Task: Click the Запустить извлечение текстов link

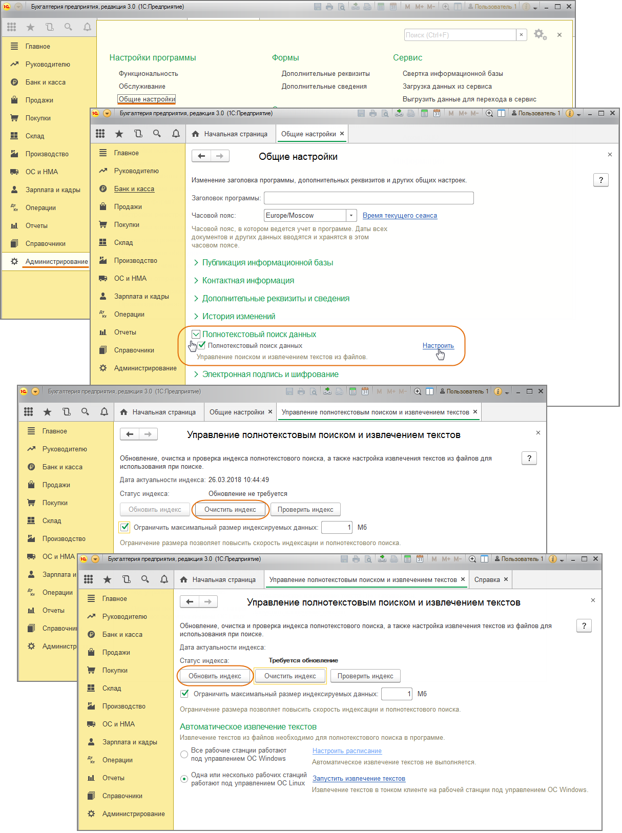Action: click(x=359, y=778)
